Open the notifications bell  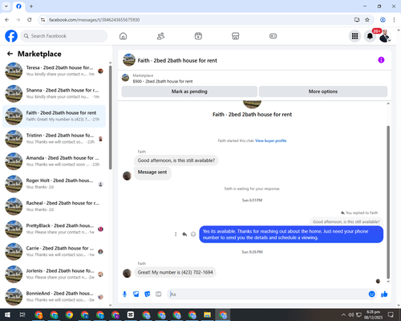[x=370, y=36]
